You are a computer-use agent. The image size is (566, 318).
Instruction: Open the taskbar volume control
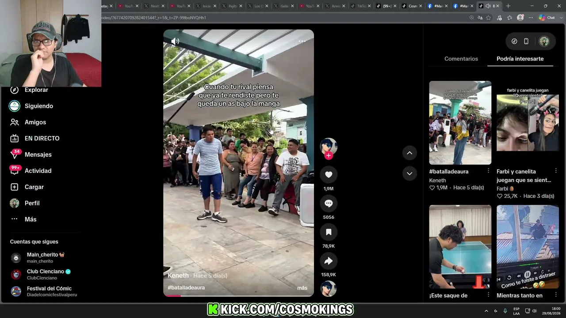click(x=535, y=311)
